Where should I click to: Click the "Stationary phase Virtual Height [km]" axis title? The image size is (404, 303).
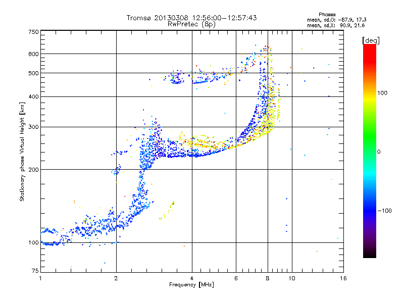22,151
